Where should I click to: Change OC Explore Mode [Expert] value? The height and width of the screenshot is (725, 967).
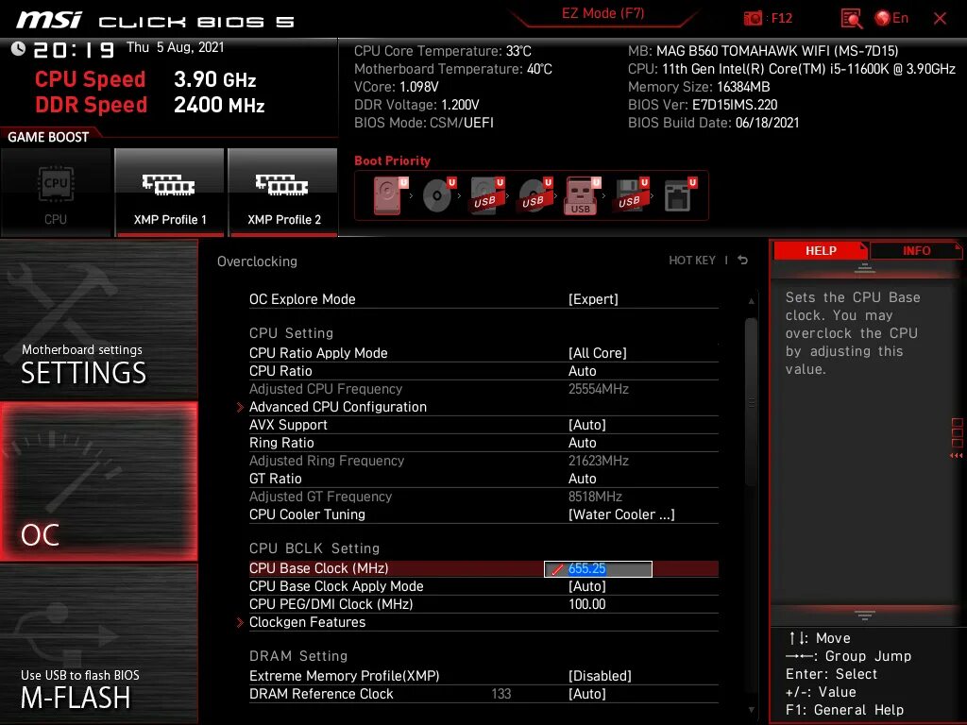(593, 299)
